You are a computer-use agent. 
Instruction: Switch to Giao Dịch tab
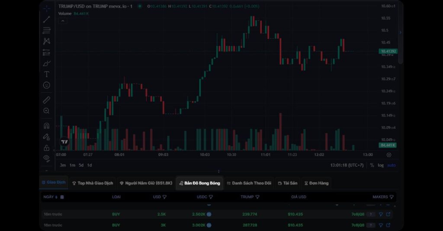coord(54,182)
